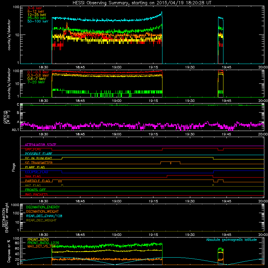Select the GAP_FLAG label
The height and width of the screenshot is (268, 268).
pyautogui.click(x=33, y=149)
